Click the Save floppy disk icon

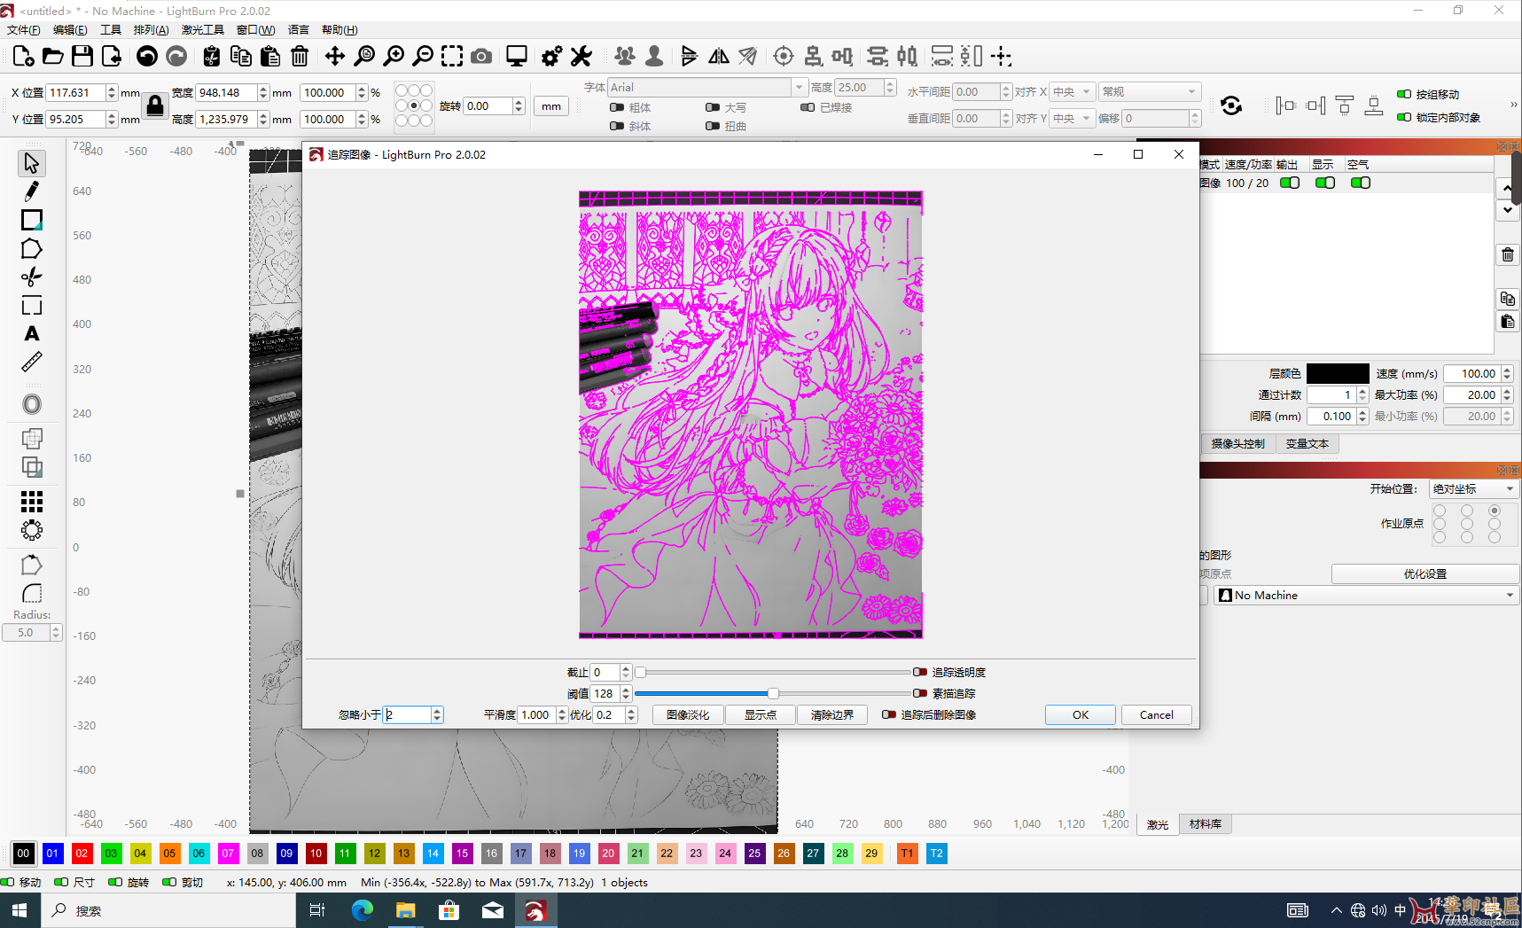click(82, 57)
